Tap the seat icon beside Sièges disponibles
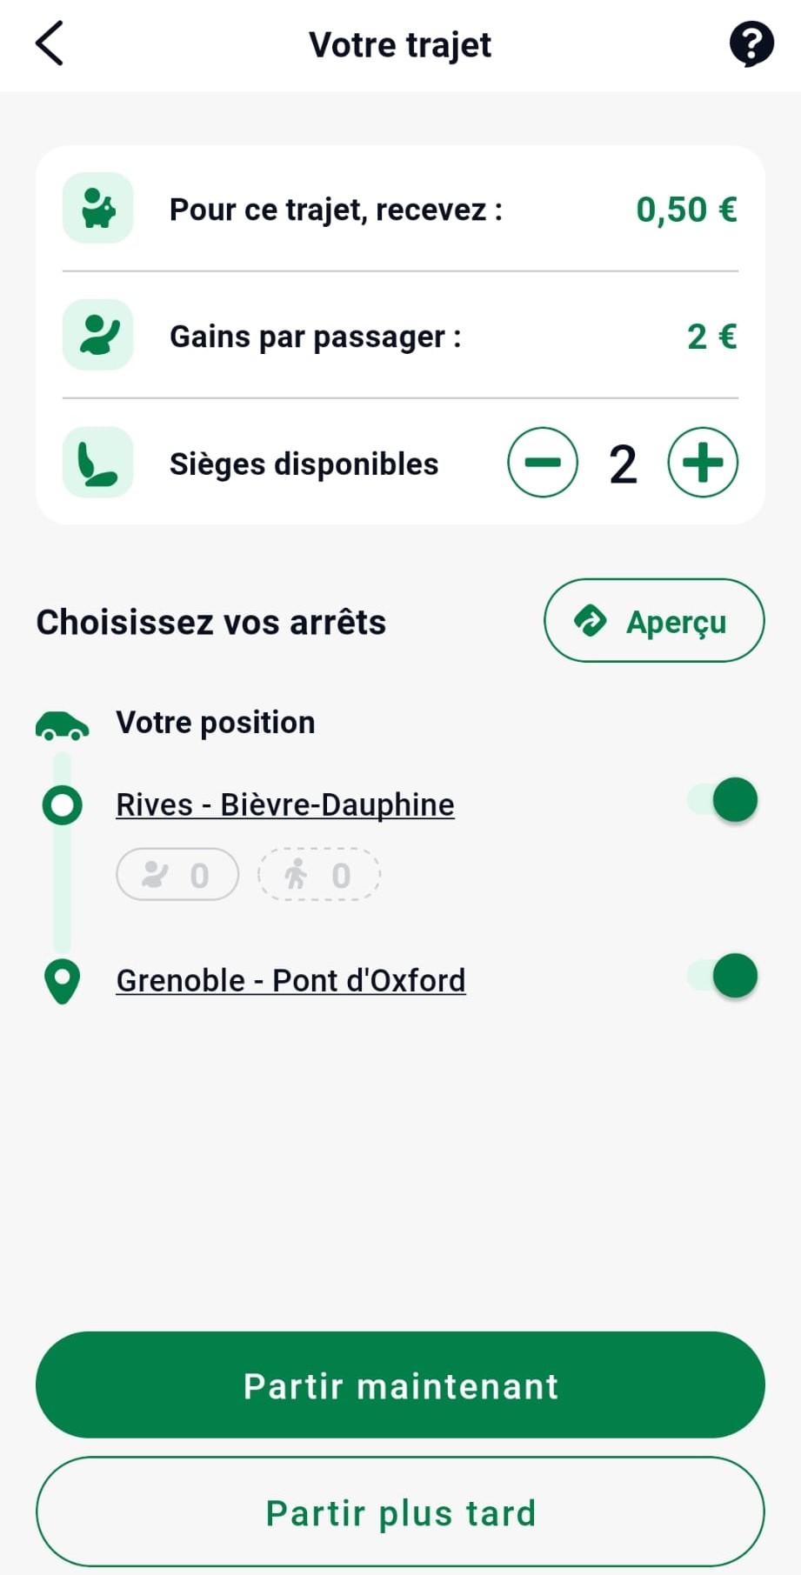Viewport: 801px width, 1575px height. (x=98, y=463)
